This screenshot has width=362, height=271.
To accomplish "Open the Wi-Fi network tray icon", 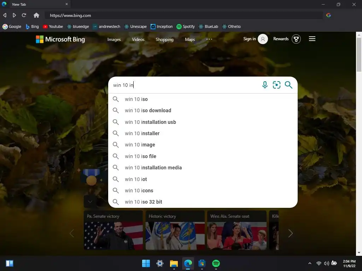I will coord(319,263).
